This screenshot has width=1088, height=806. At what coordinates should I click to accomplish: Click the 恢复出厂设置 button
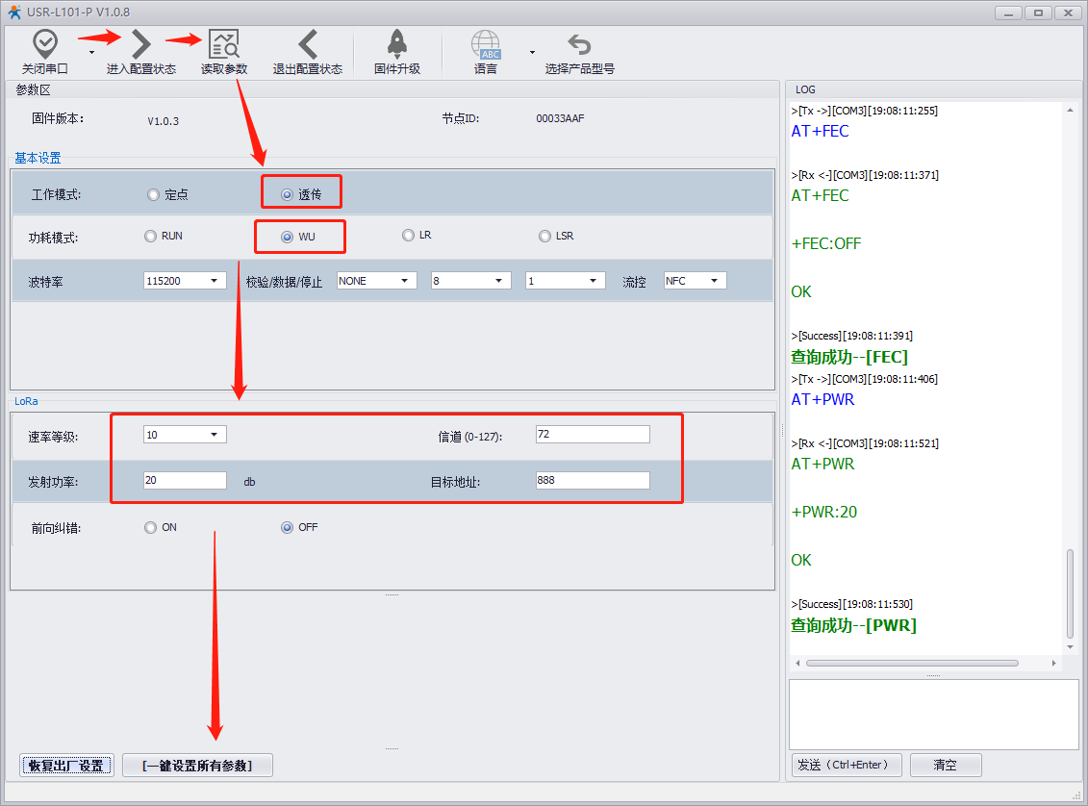67,766
